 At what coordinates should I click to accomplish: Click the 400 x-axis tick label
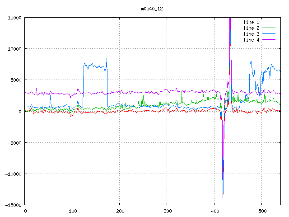pyautogui.click(x=214, y=211)
